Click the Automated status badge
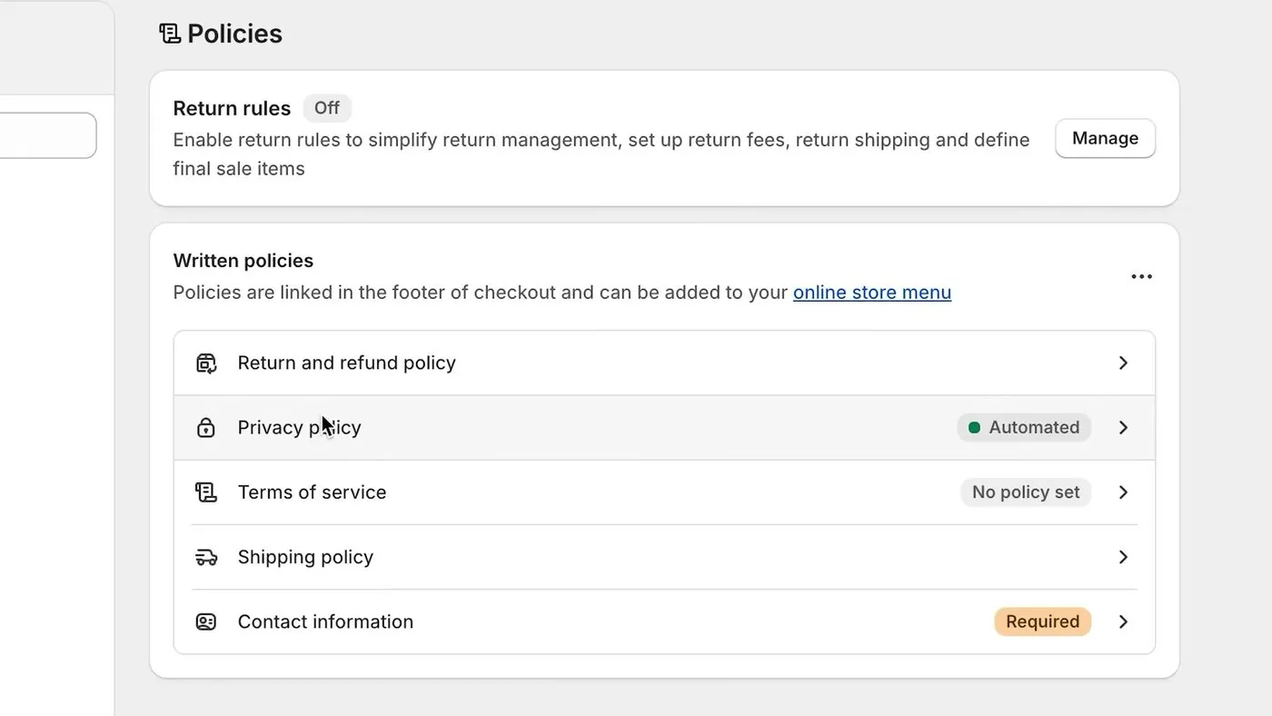The width and height of the screenshot is (1272, 716). pyautogui.click(x=1024, y=427)
